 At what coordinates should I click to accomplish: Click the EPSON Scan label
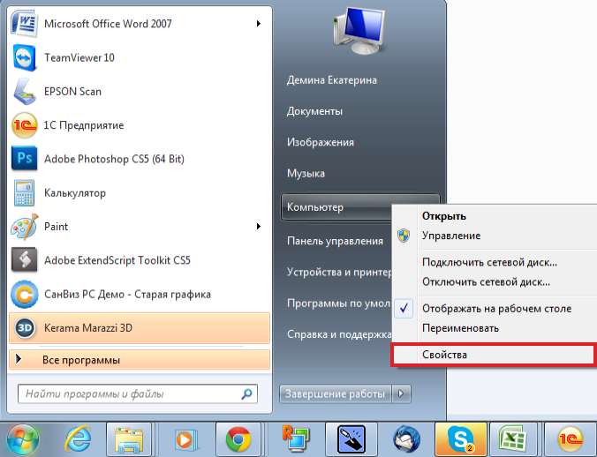point(72,92)
